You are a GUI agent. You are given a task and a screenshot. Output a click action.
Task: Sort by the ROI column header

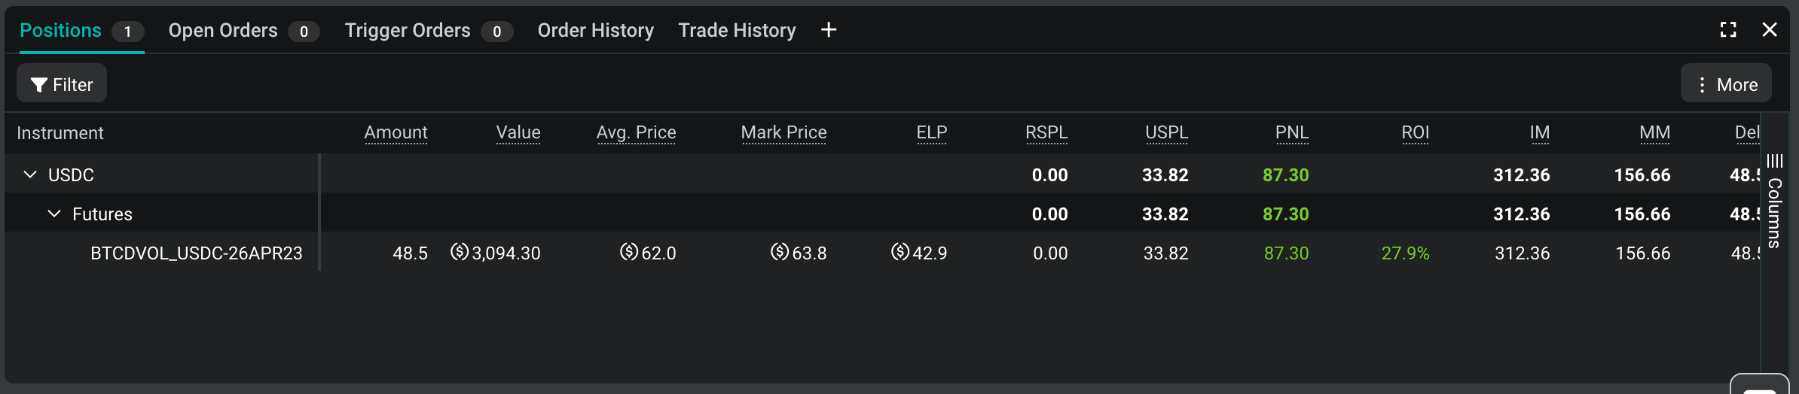click(x=1416, y=133)
